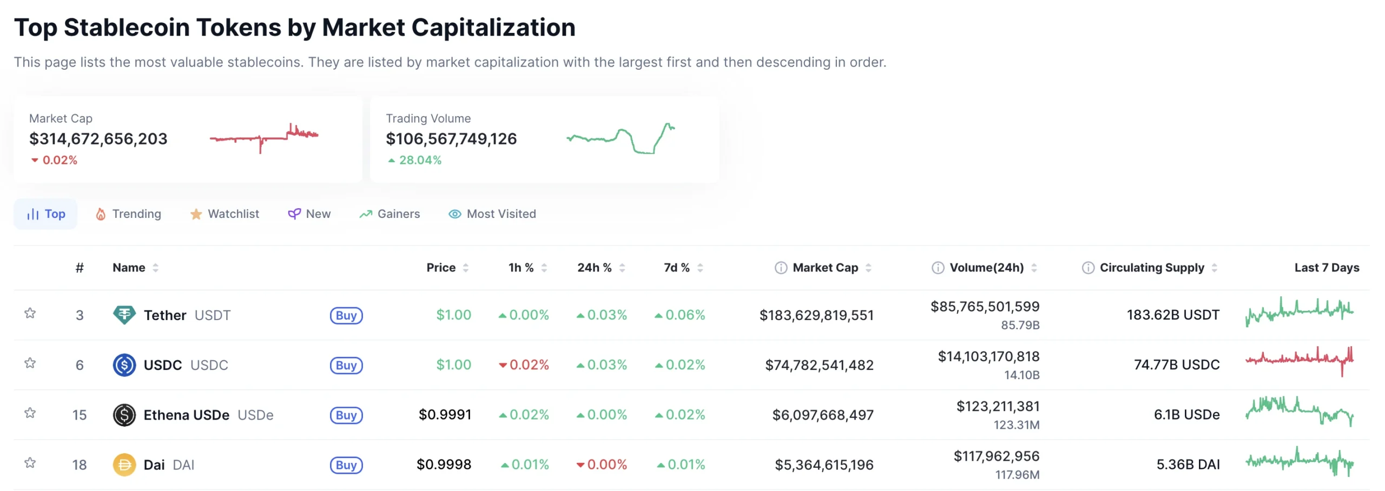
Task: Click circulating supply 5.36B DAI
Action: pyautogui.click(x=1188, y=465)
